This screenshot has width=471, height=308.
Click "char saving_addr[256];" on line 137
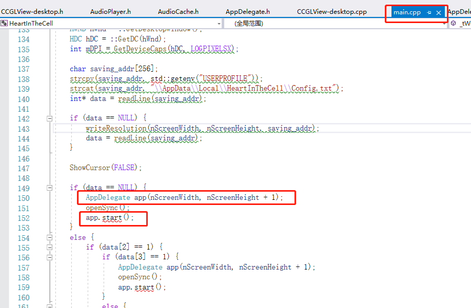114,69
